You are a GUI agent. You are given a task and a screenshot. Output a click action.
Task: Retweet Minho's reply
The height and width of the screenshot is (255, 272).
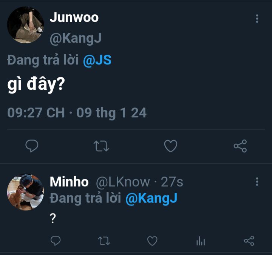click(x=104, y=241)
